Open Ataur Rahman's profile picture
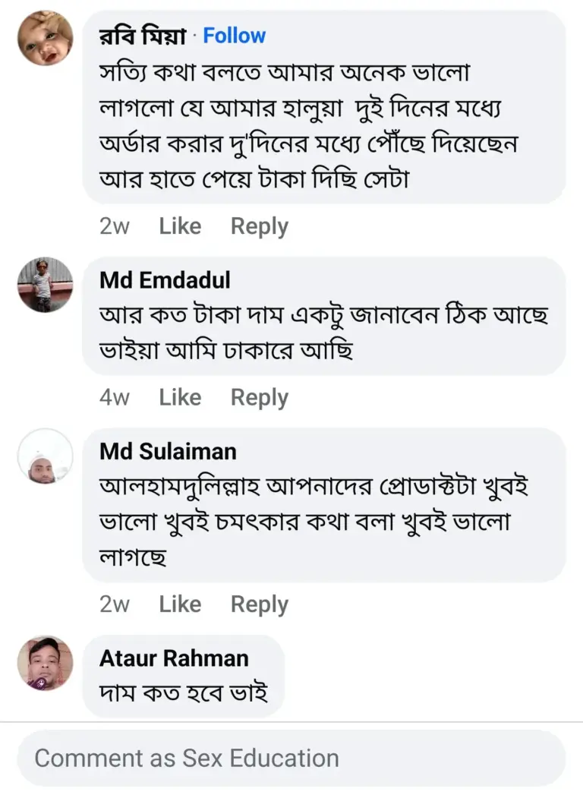The width and height of the screenshot is (583, 795). coord(46,663)
